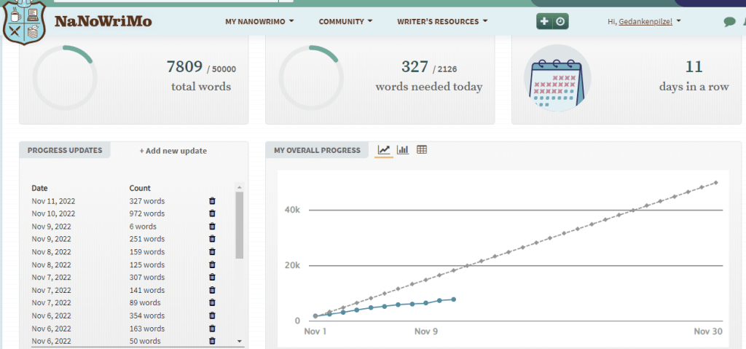Delete the 6 words update from Nov 9
This screenshot has height=349, width=746.
pyautogui.click(x=212, y=227)
